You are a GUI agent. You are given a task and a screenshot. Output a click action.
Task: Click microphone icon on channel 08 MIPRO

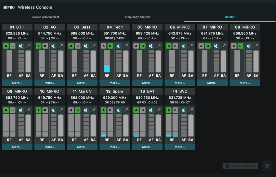pos(256,46)
